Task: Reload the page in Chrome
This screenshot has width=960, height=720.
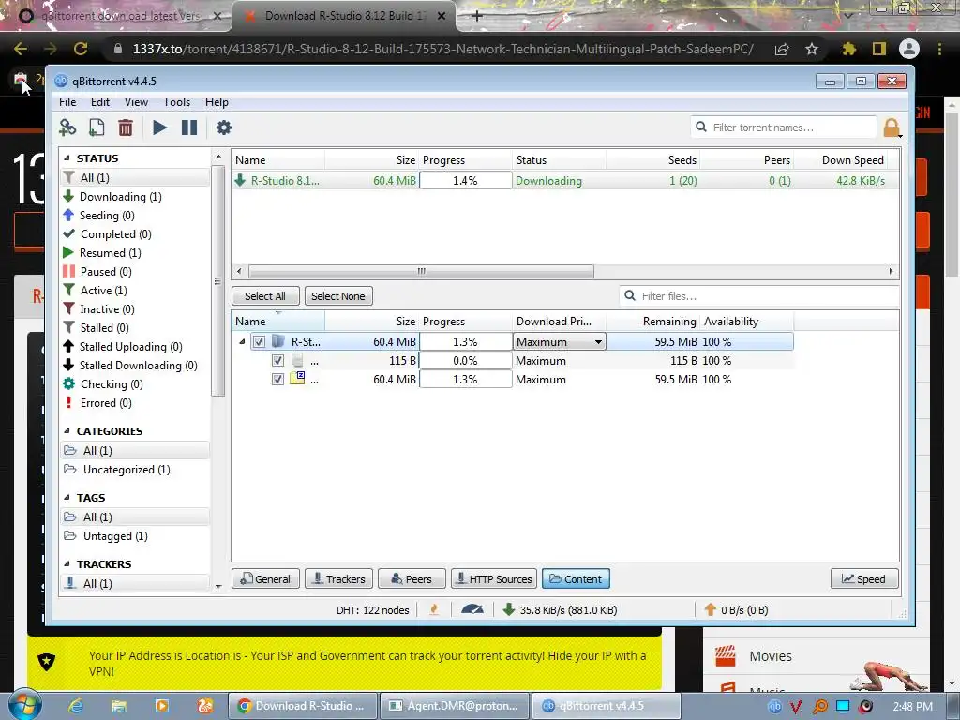Action: point(81,49)
